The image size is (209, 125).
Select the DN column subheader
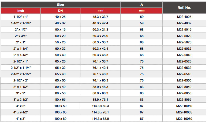60,11
